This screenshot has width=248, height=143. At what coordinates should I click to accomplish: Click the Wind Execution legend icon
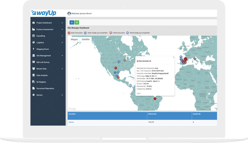click(x=111, y=33)
